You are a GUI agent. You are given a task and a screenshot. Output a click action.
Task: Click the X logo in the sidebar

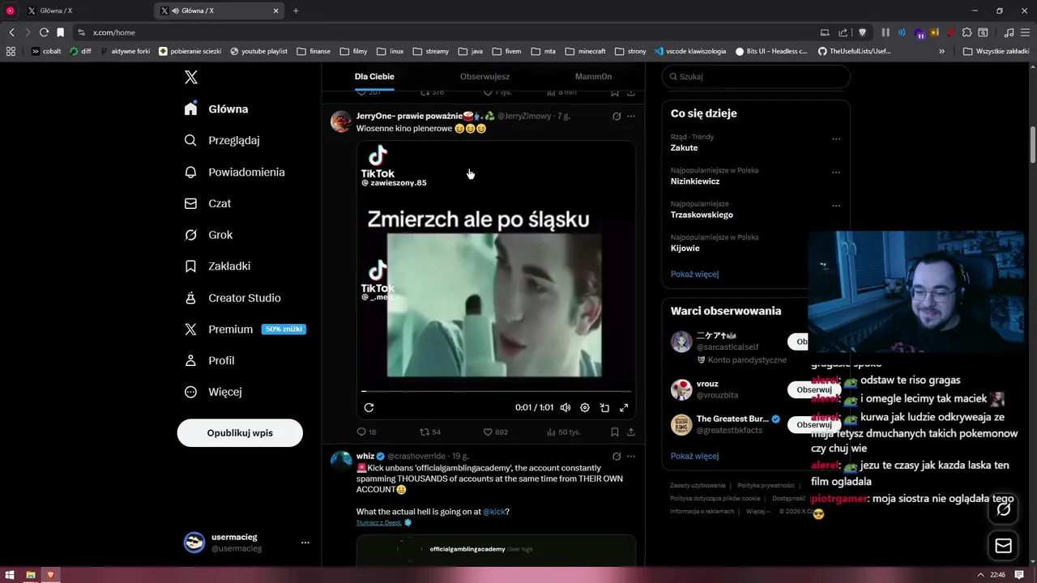click(191, 77)
